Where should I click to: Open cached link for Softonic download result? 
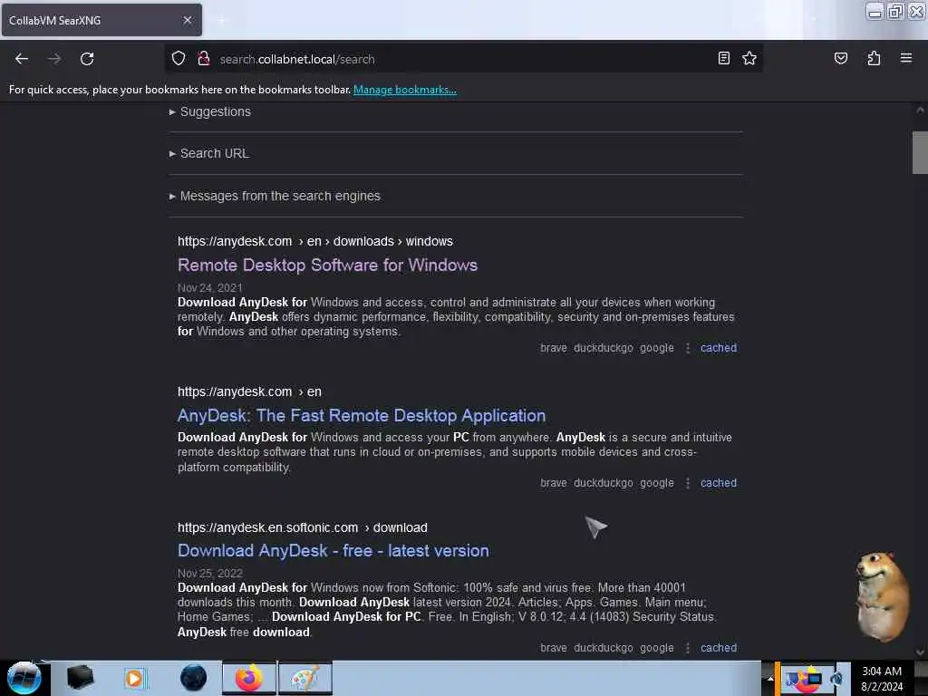click(x=719, y=648)
